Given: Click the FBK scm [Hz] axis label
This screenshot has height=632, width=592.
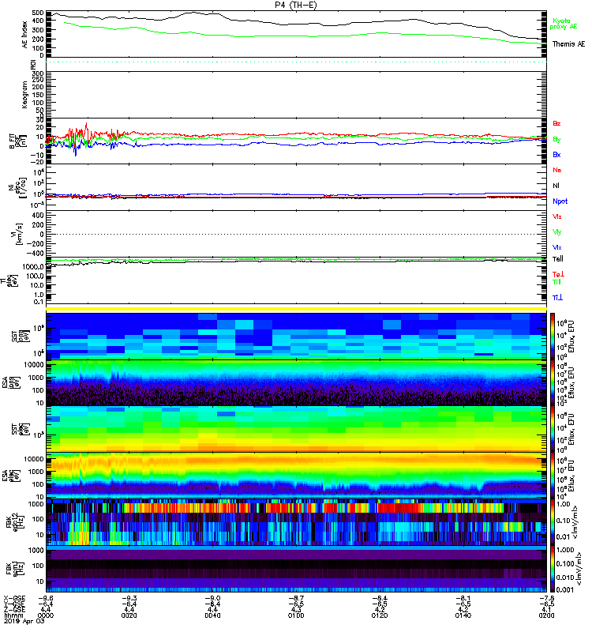Looking at the screenshot, I should pos(15,568).
